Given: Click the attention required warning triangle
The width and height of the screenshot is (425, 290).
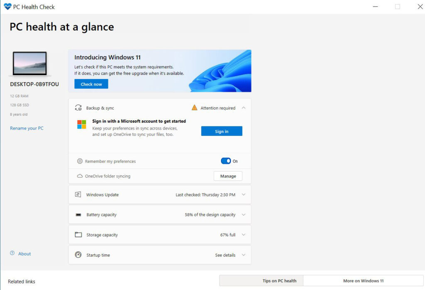Looking at the screenshot, I should click(195, 107).
